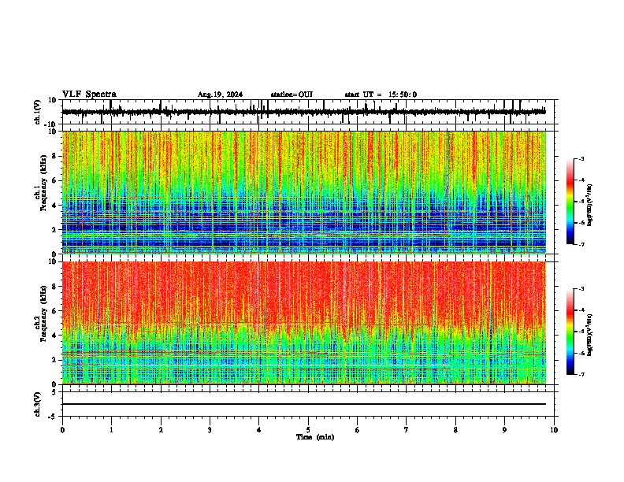The height and width of the screenshot is (482, 624).
Task: Click the "-3" tick on ch.1 colorbar
Action: point(581,159)
